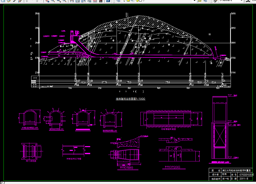This screenshot has width=256, height=184.
Task: Select drawing title 泄洪隧洞总剖面图1:1000
Action: (x=130, y=99)
